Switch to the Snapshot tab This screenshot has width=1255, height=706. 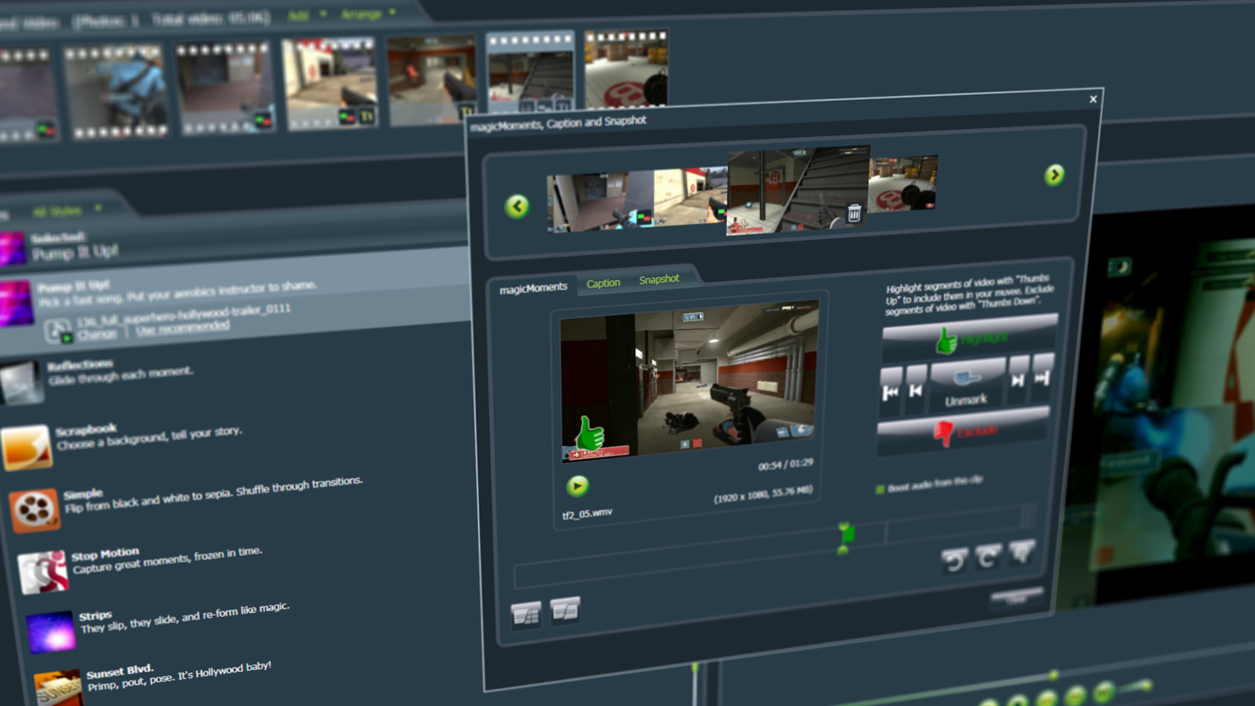659,278
